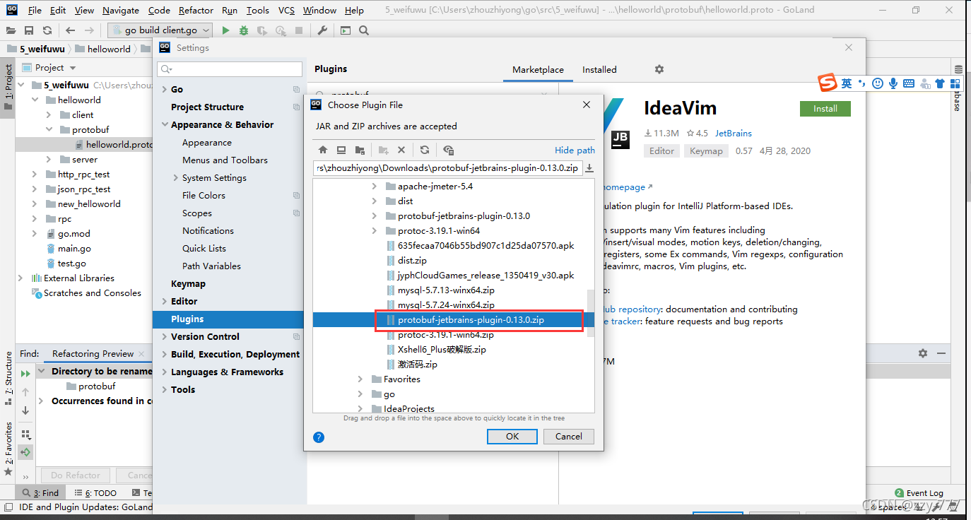The image size is (971, 520).
Task: Select mysql-5.7.13-winx64.zip file
Action: [x=445, y=290]
